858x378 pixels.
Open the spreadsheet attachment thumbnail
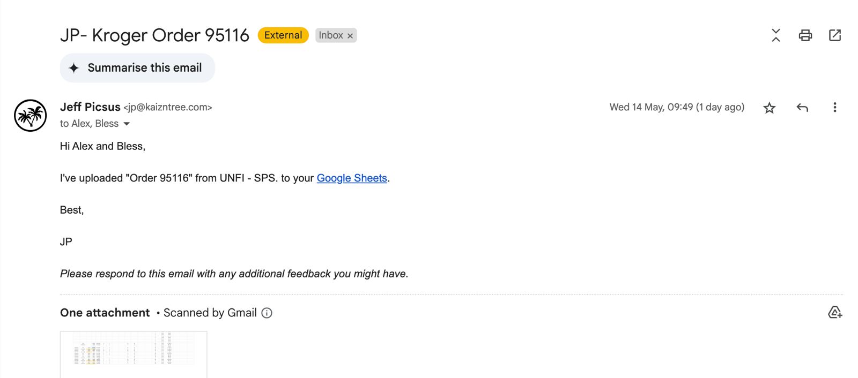coord(134,354)
